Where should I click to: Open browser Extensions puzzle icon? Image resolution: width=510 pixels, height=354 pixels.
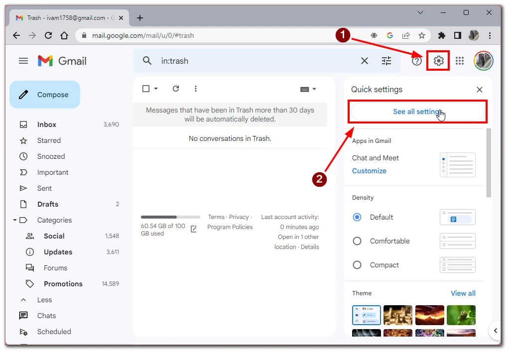441,35
